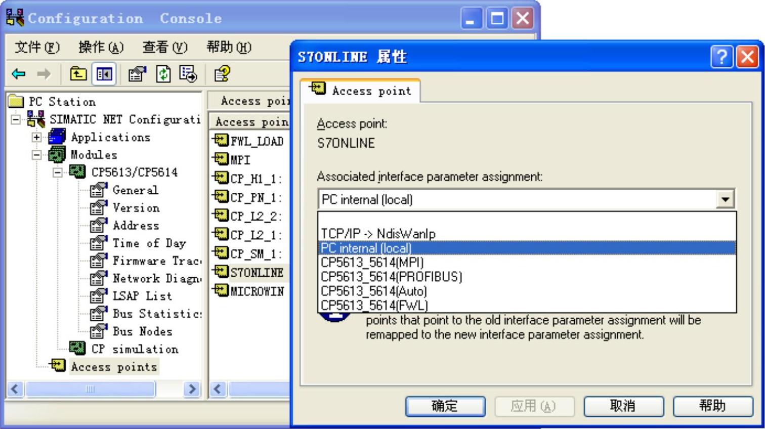Collapse the Modules tree node

(x=37, y=155)
